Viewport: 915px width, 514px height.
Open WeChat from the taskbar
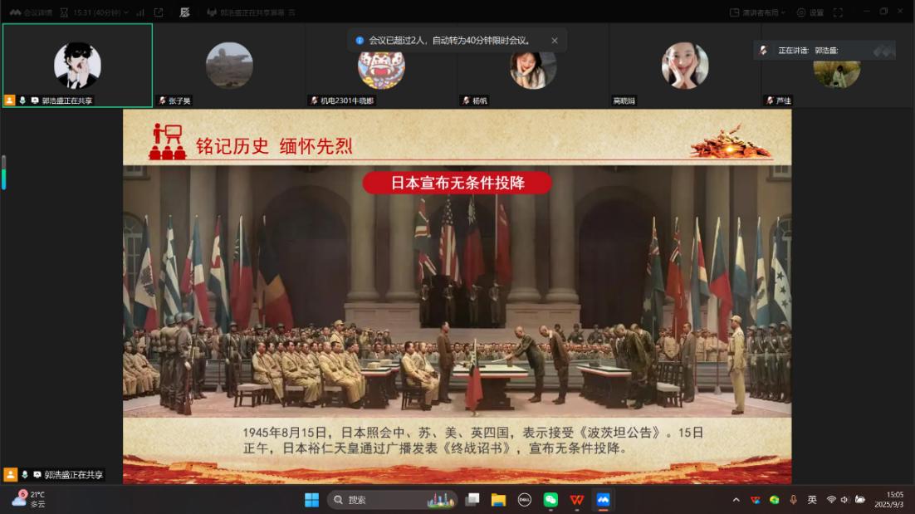(550, 500)
